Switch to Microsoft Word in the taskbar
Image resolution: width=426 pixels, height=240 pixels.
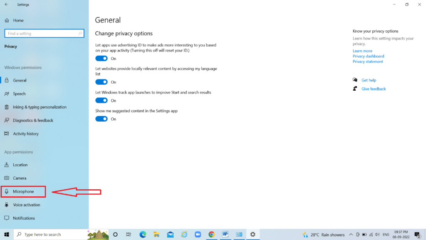point(225,234)
